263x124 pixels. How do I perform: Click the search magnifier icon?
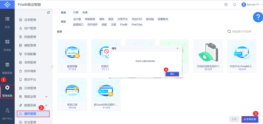(x=229, y=31)
